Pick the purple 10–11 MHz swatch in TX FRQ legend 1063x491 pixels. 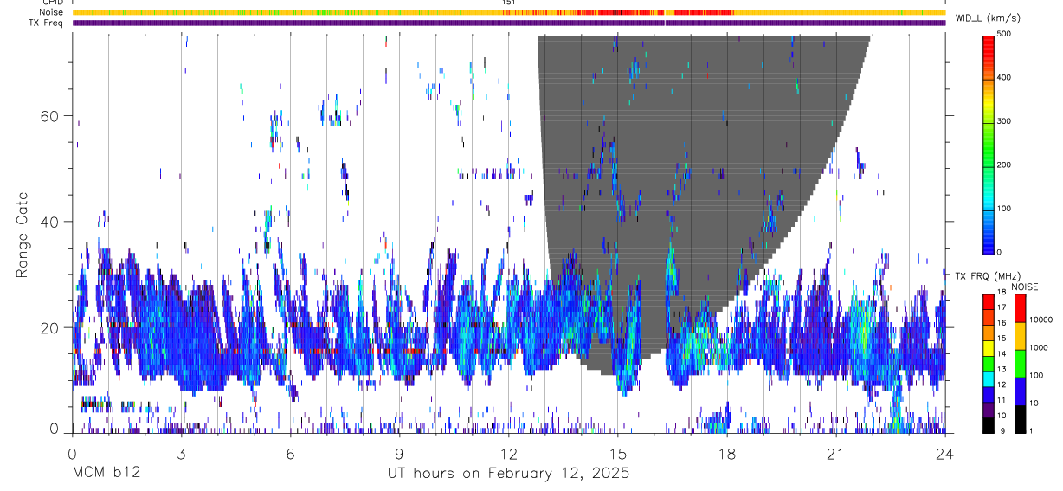point(989,409)
